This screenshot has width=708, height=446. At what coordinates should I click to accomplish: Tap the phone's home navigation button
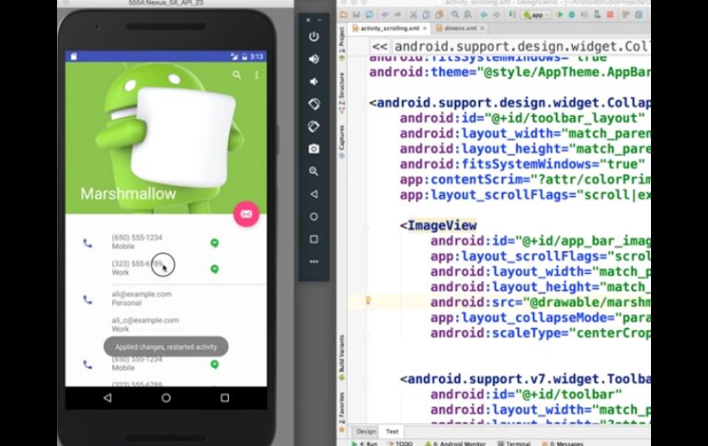(166, 397)
